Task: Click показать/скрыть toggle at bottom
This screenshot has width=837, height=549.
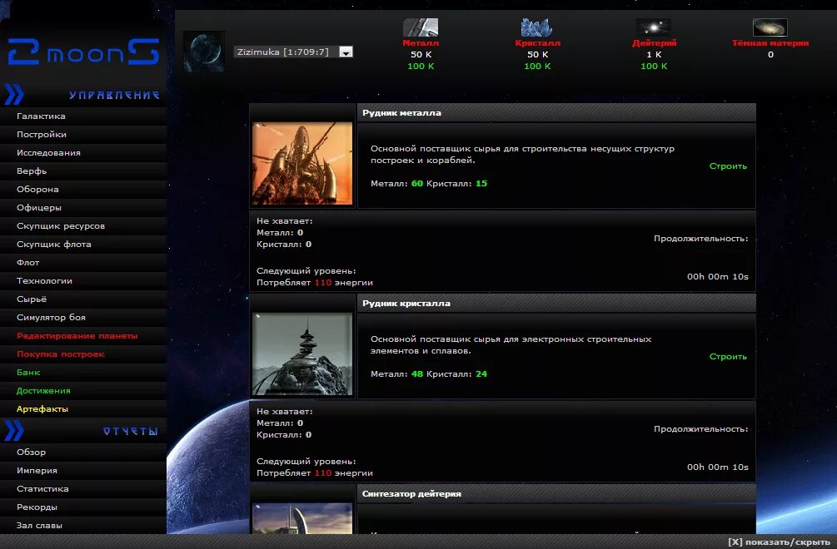Action: (779, 542)
